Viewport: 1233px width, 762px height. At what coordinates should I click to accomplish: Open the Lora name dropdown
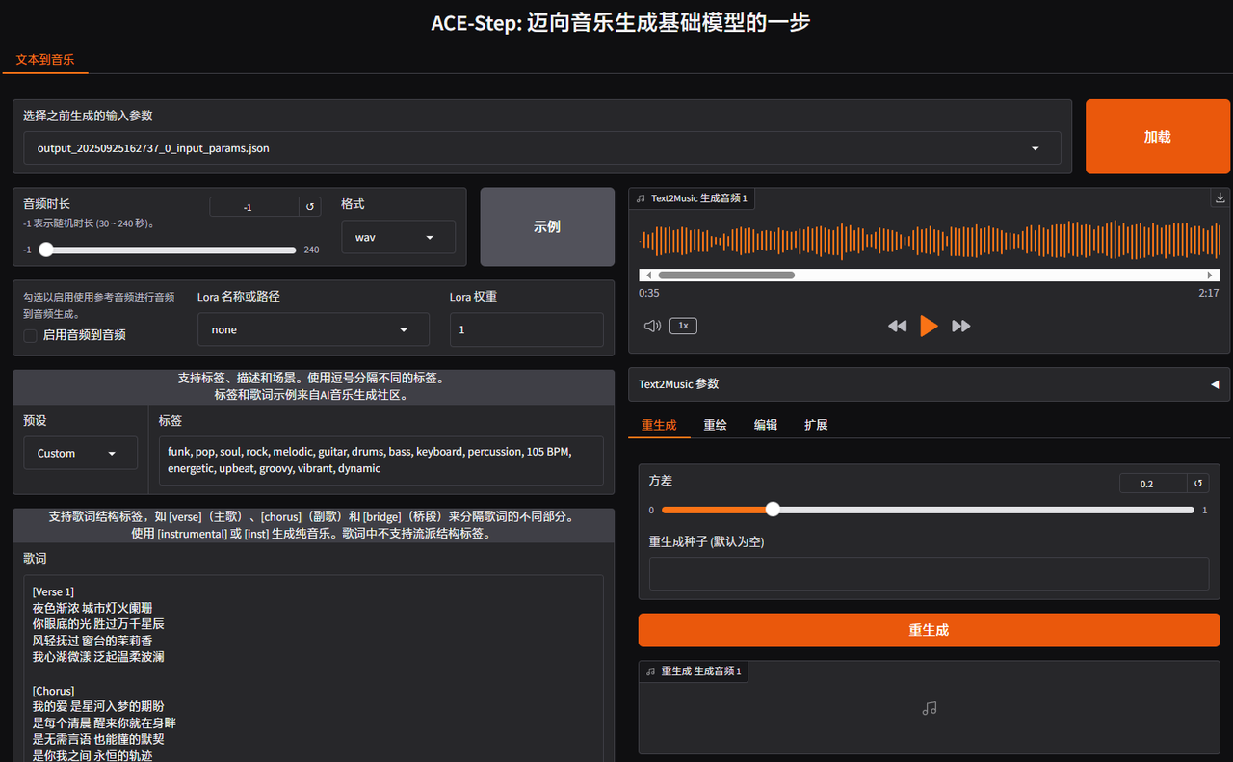313,329
